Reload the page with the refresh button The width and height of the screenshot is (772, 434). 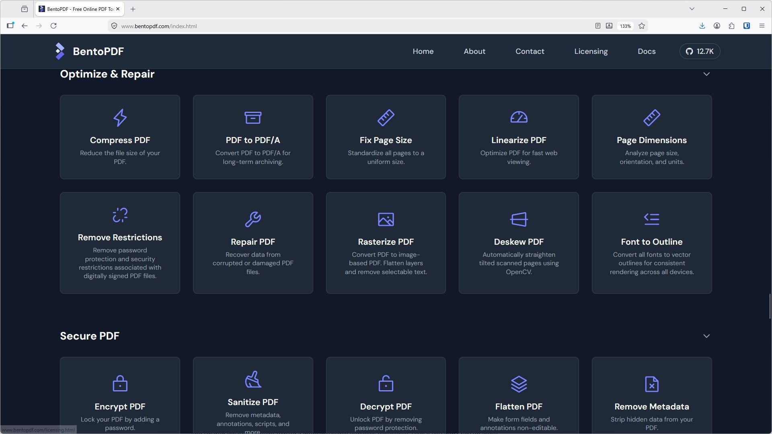53,26
